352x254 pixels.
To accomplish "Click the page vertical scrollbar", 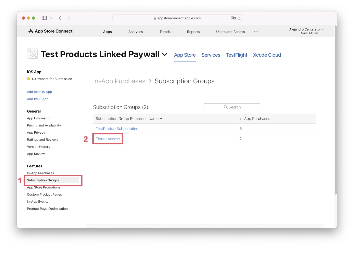I will point(336,110).
